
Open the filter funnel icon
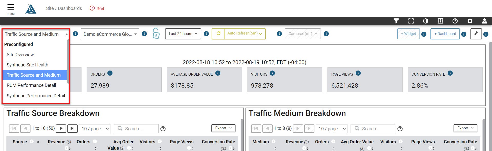point(396,21)
